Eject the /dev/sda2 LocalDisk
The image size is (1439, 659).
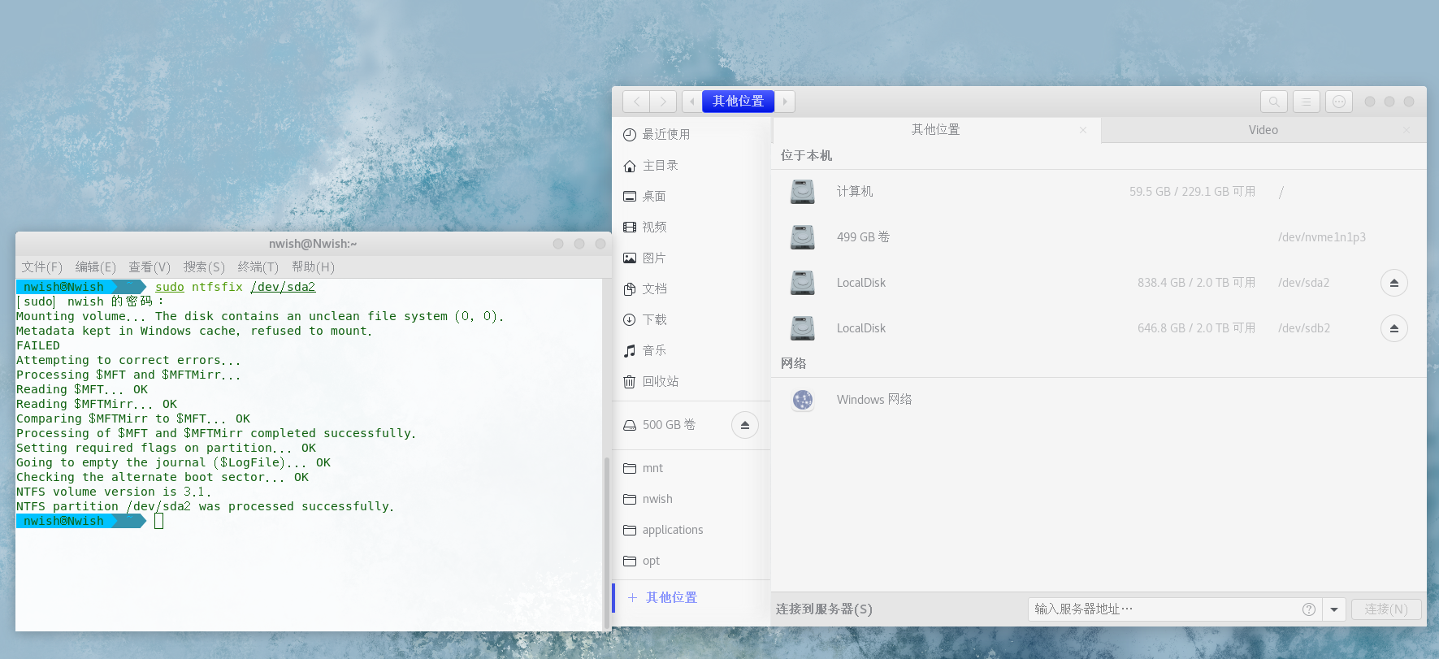[x=1393, y=283]
